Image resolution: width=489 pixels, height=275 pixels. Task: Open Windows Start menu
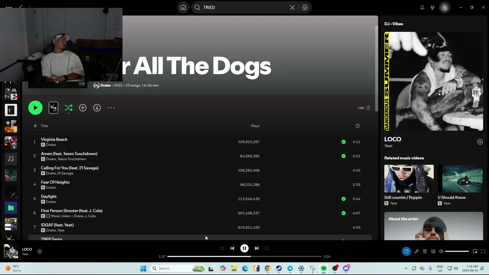click(143, 269)
